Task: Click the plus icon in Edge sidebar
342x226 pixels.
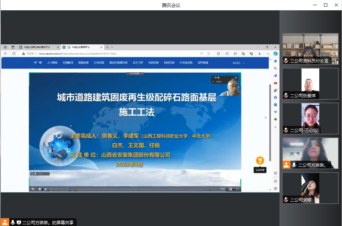Action: [275, 127]
